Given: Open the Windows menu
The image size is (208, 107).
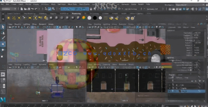Looking at the screenshot, I should coord(45,4).
